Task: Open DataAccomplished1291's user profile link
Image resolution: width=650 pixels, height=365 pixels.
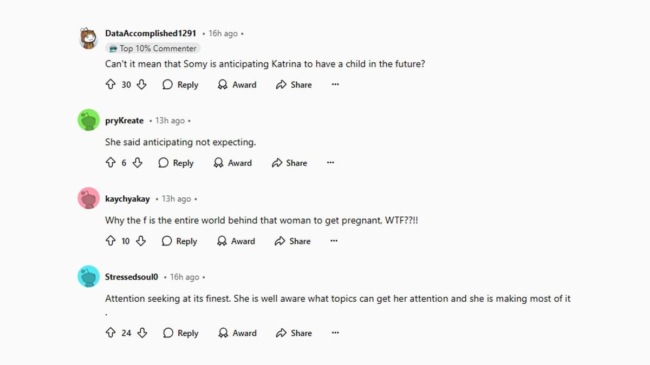Action: coord(151,33)
